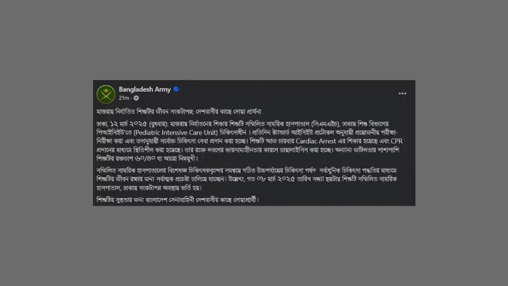Click the line হাসপাতাল, ঢাকায় সংকটাপন্ন অবস্থায় ভর্তি হয়

click(149, 188)
